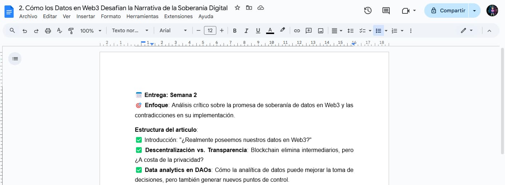Increase font size with plus button
Image resolution: width=505 pixels, height=185 pixels.
pos(222,31)
